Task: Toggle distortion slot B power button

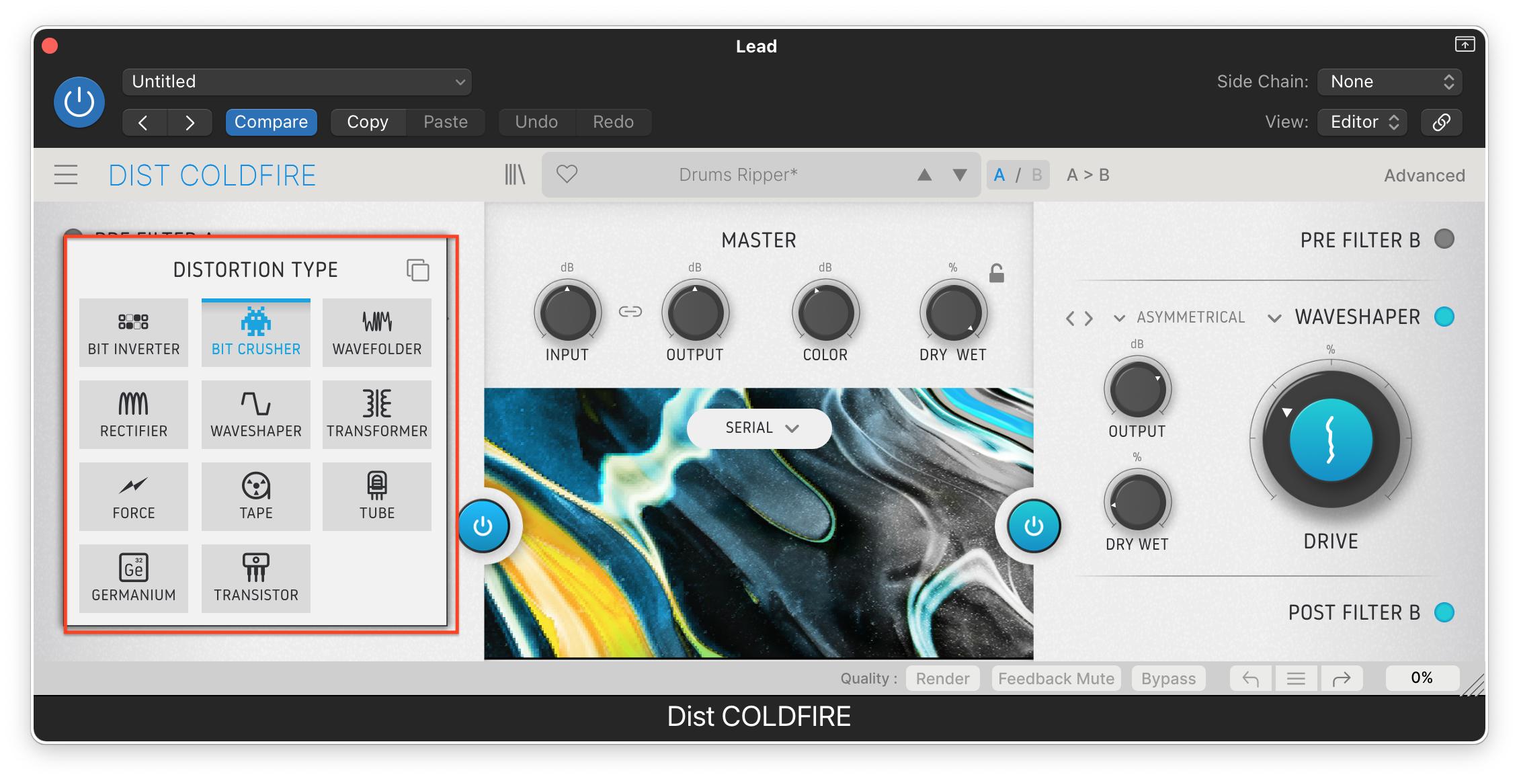Action: (1034, 526)
